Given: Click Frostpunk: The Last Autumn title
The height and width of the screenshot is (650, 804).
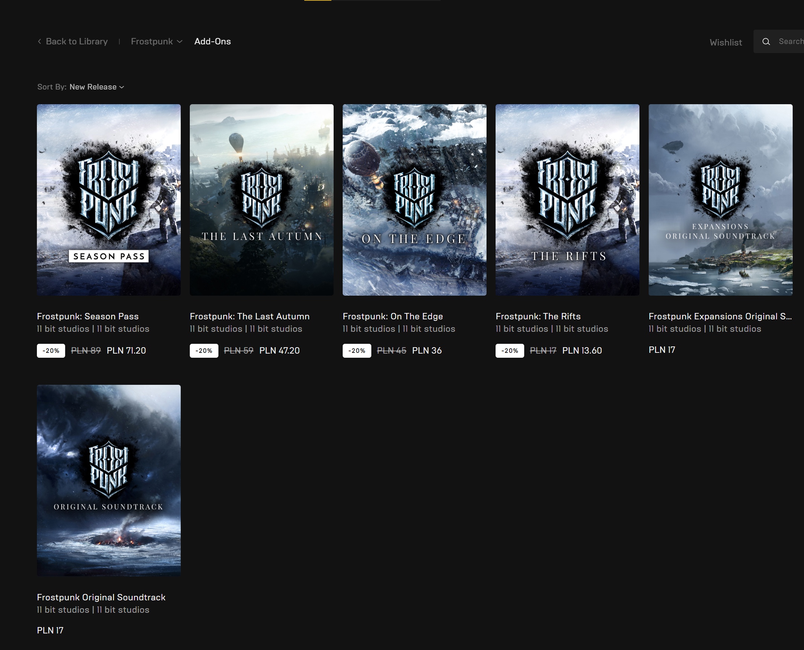Looking at the screenshot, I should (x=249, y=316).
